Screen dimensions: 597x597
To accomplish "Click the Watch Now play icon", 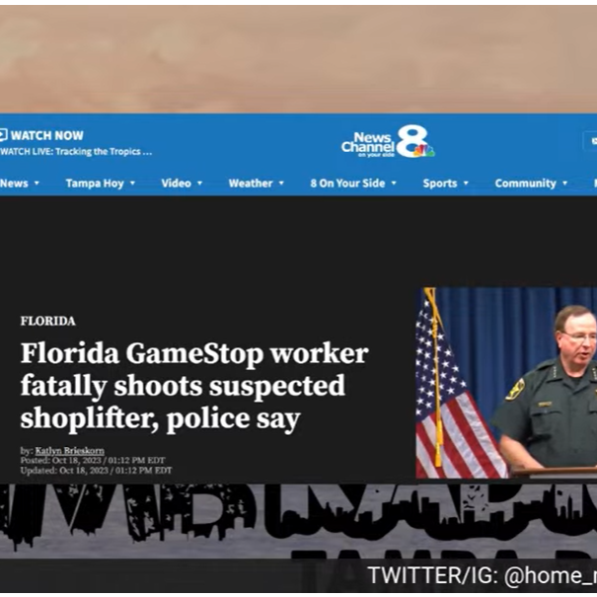I will click(3, 135).
